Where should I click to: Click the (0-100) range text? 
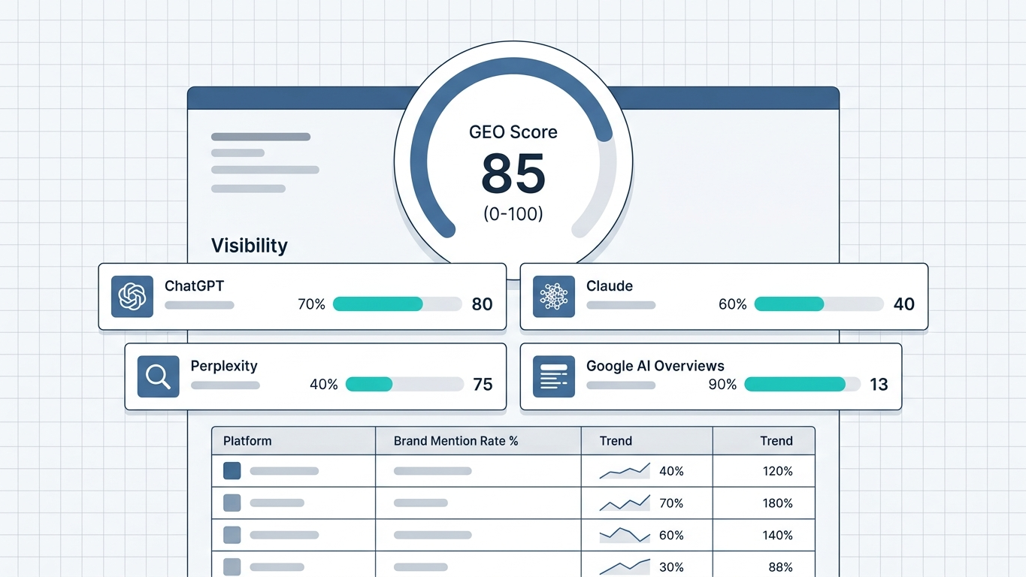click(513, 213)
